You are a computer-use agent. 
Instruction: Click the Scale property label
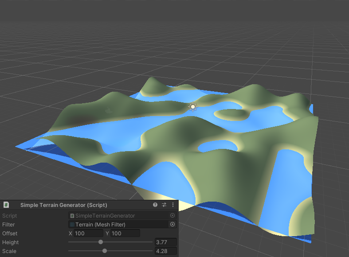(9, 251)
